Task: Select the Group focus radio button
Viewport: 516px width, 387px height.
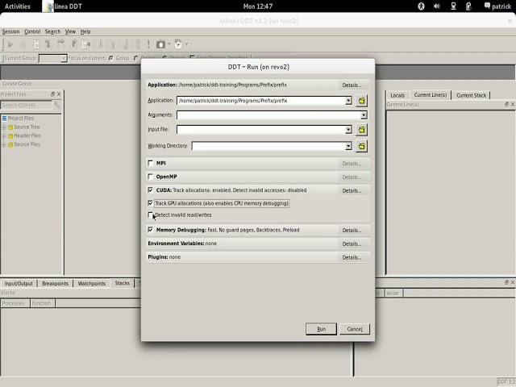Action: pos(111,58)
